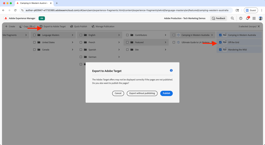Image resolution: width=265 pixels, height=145 pixels.
Task: Open the apps grid switcher
Action: coord(254,18)
